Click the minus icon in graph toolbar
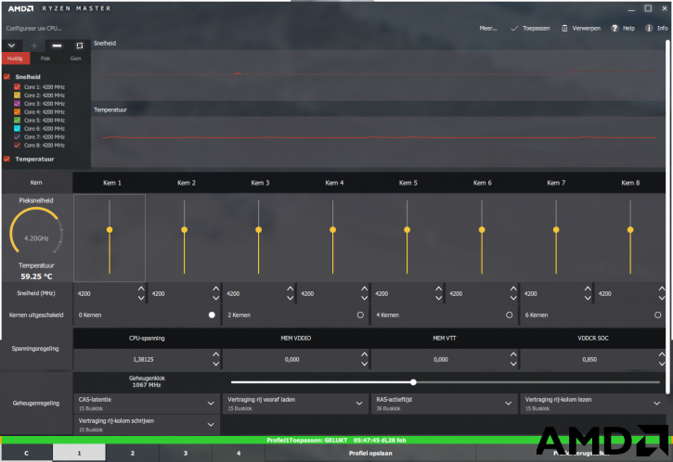Image resolution: width=673 pixels, height=462 pixels. (x=57, y=45)
